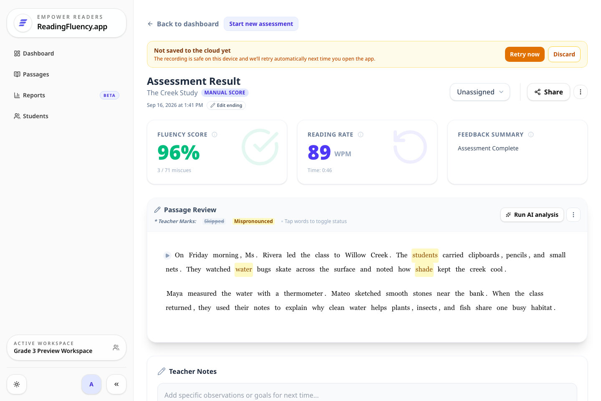The image size is (601, 401).
Task: Click the pencil icon beside Passage Review
Action: point(157,210)
